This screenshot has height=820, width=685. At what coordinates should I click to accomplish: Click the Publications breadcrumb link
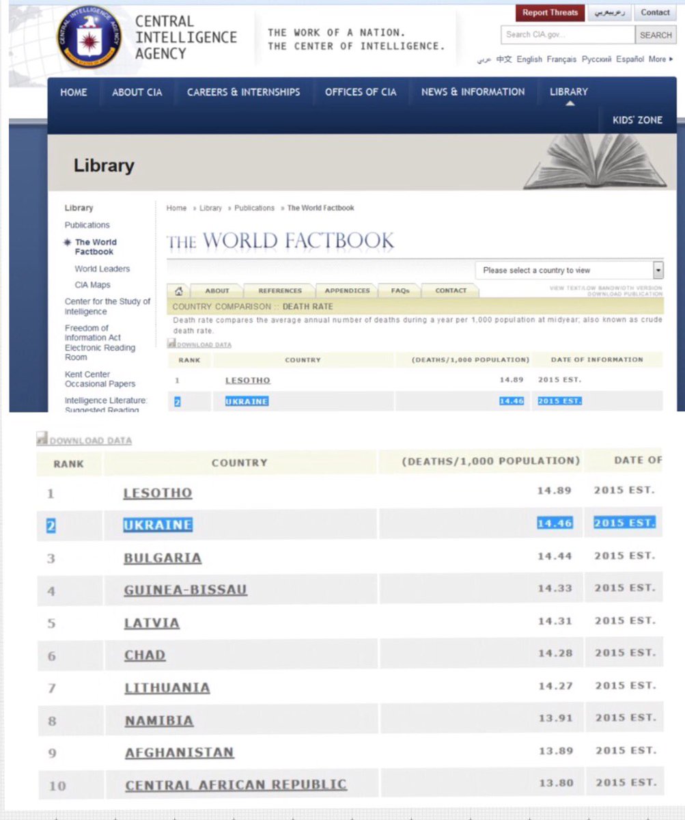(254, 208)
